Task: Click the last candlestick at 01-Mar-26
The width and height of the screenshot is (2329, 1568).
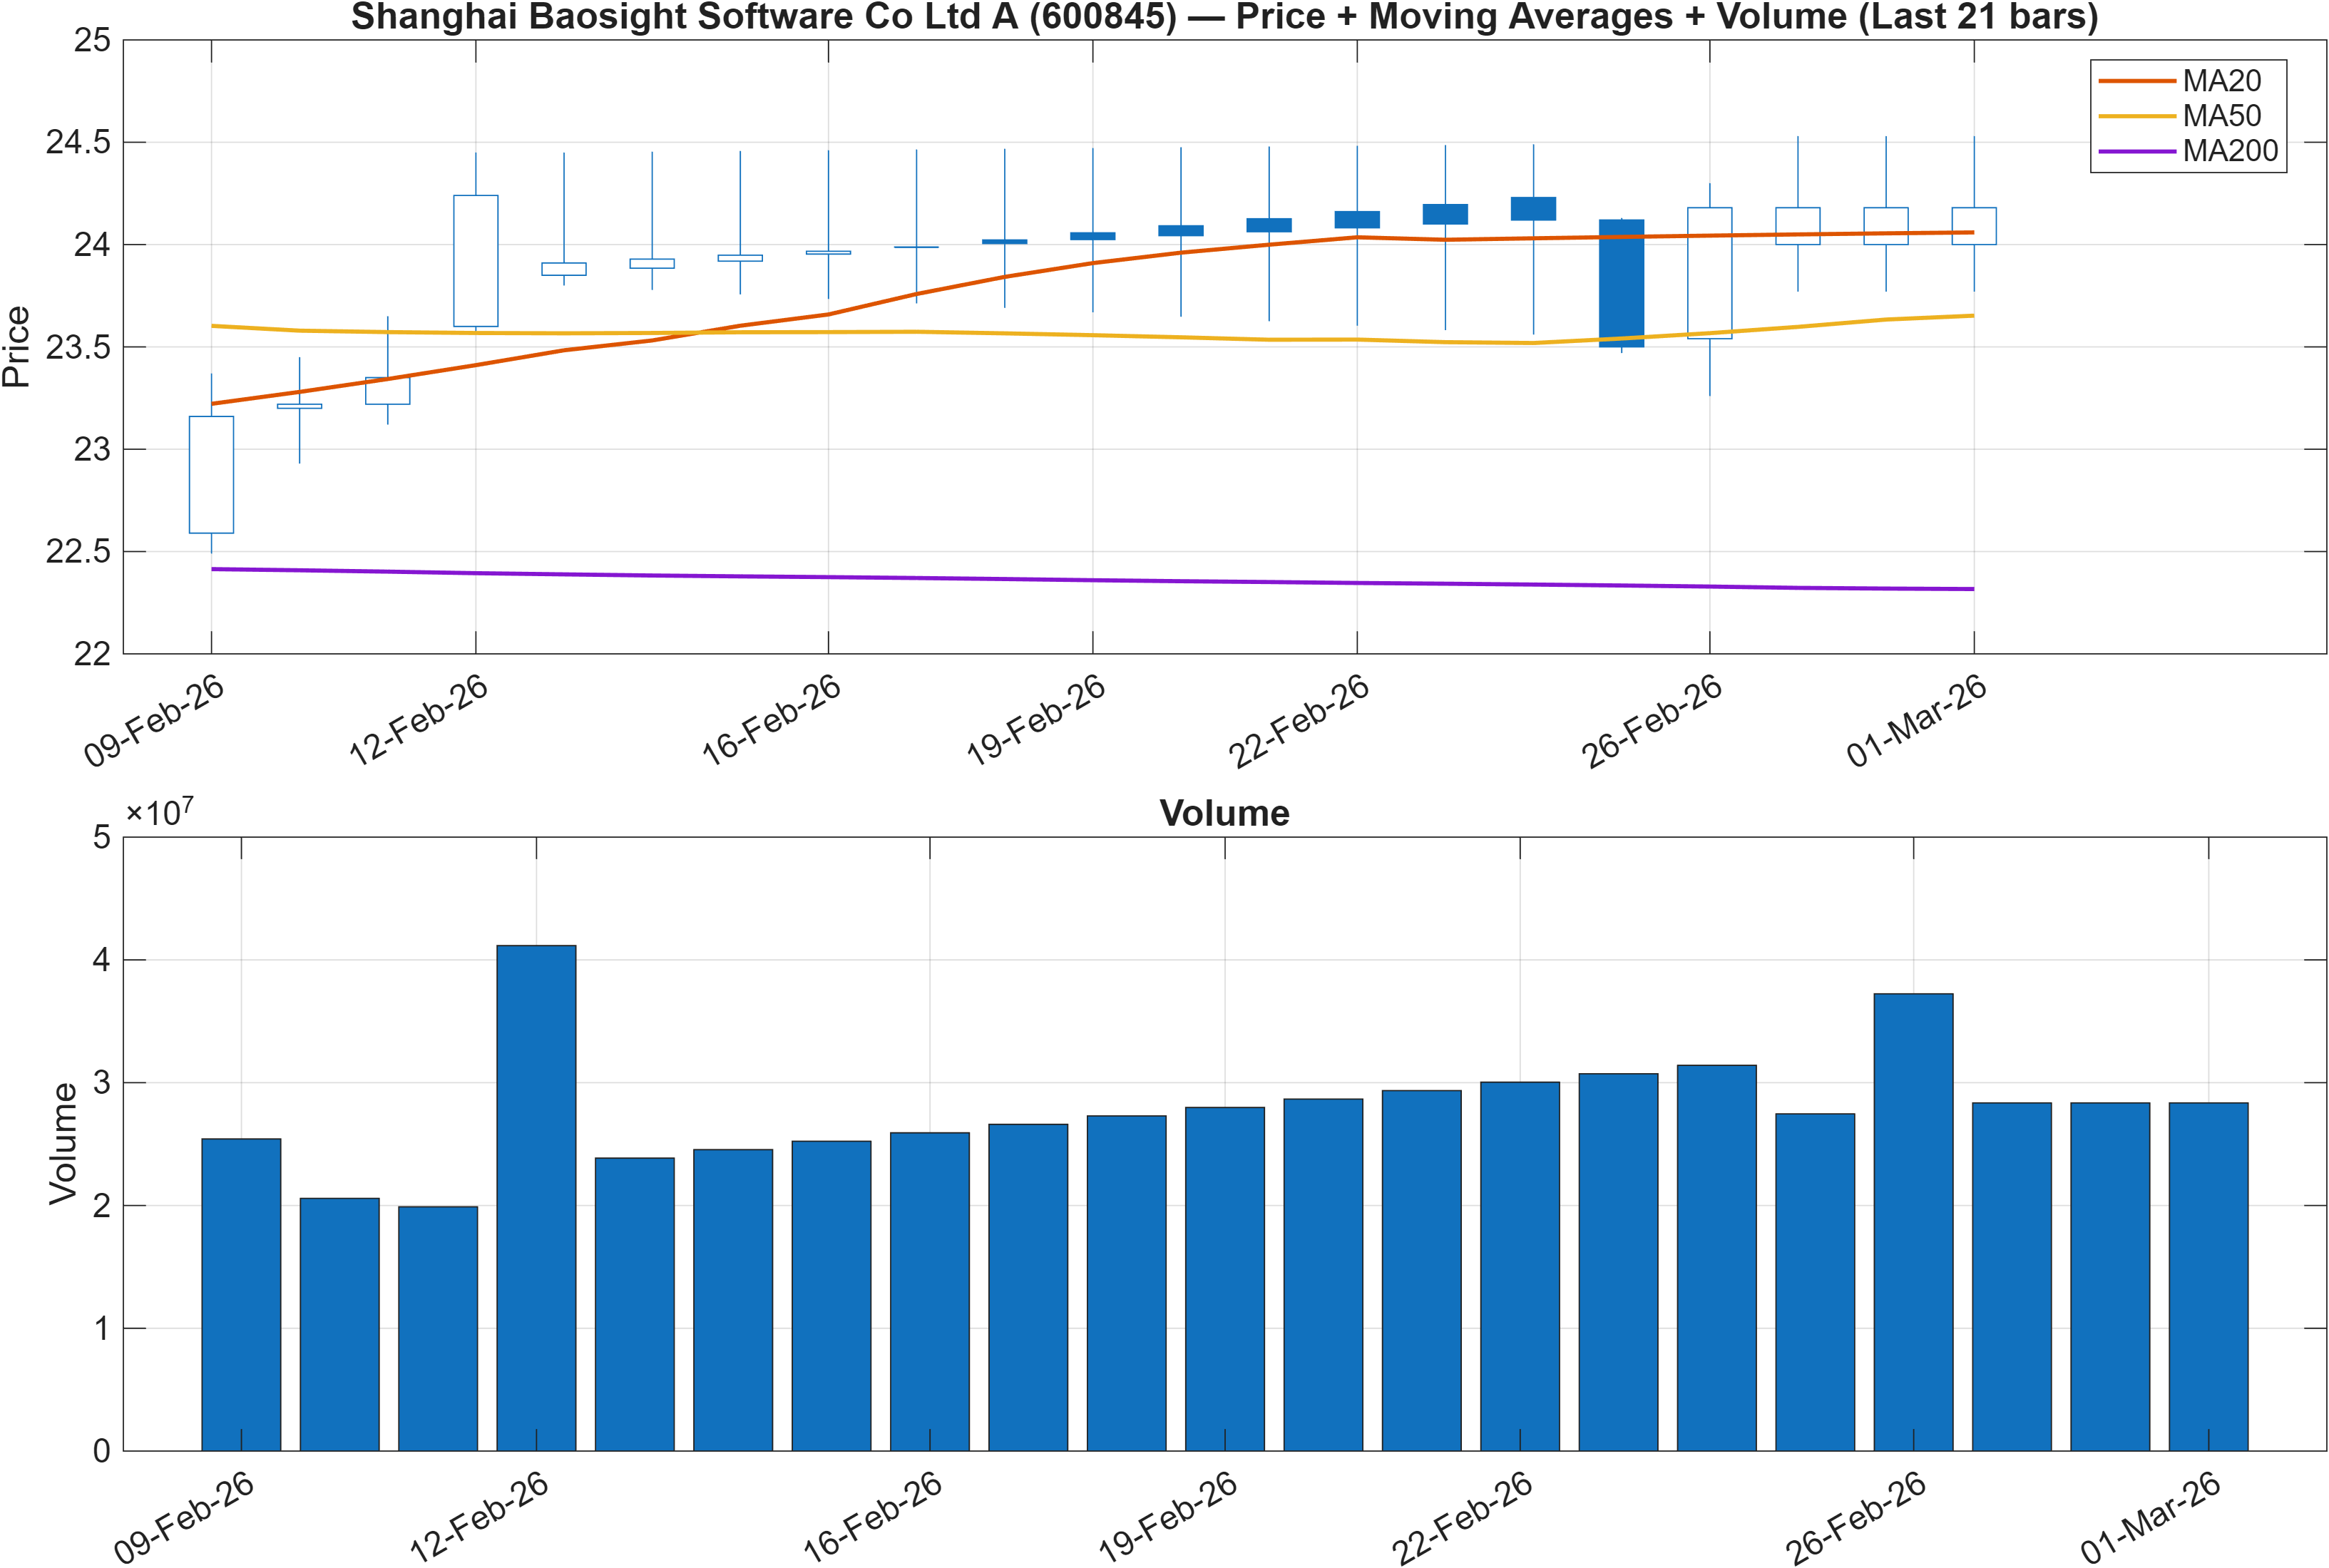Action: [x=1974, y=226]
